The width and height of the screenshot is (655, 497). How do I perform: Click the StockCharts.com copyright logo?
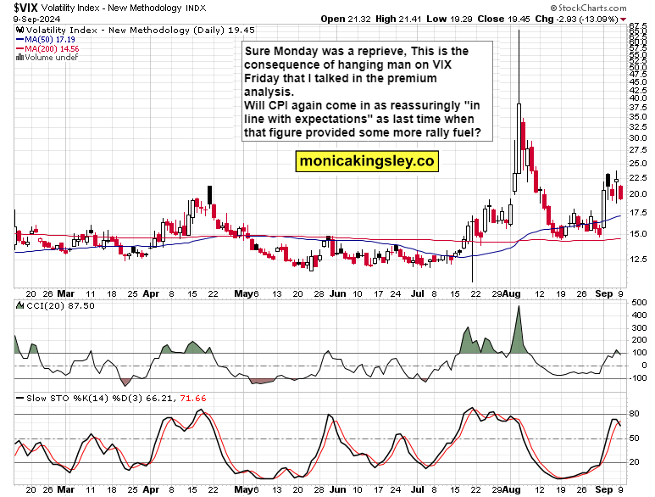click(x=588, y=8)
